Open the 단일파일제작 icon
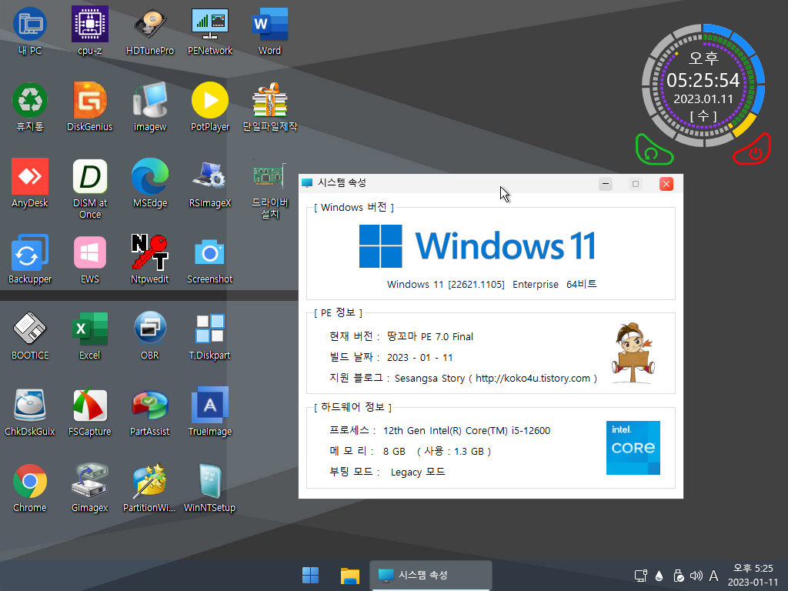 [270, 106]
